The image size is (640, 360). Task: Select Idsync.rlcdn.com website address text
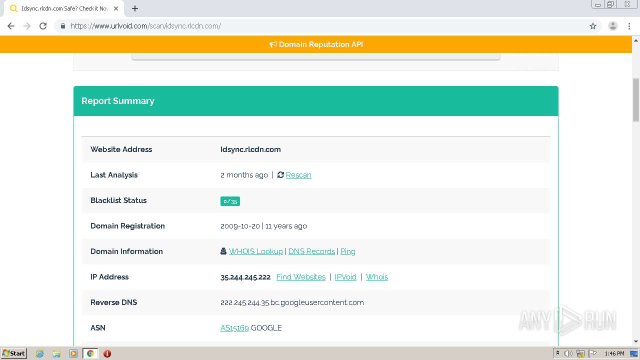(x=250, y=149)
